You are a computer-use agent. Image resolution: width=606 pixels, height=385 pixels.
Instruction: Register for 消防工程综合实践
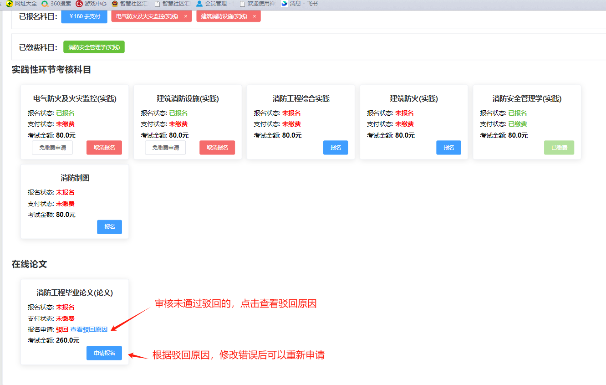coord(336,148)
